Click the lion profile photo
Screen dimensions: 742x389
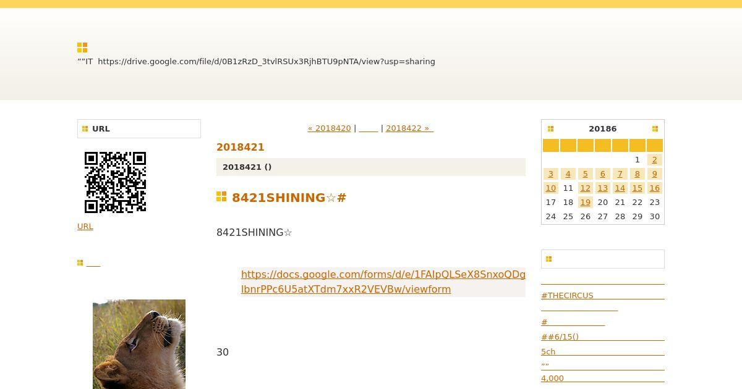139,344
